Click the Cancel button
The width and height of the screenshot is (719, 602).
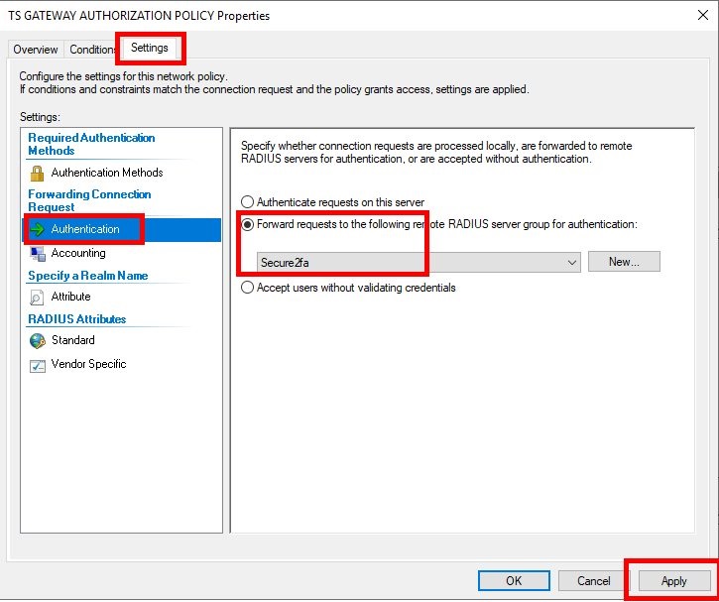(x=593, y=580)
